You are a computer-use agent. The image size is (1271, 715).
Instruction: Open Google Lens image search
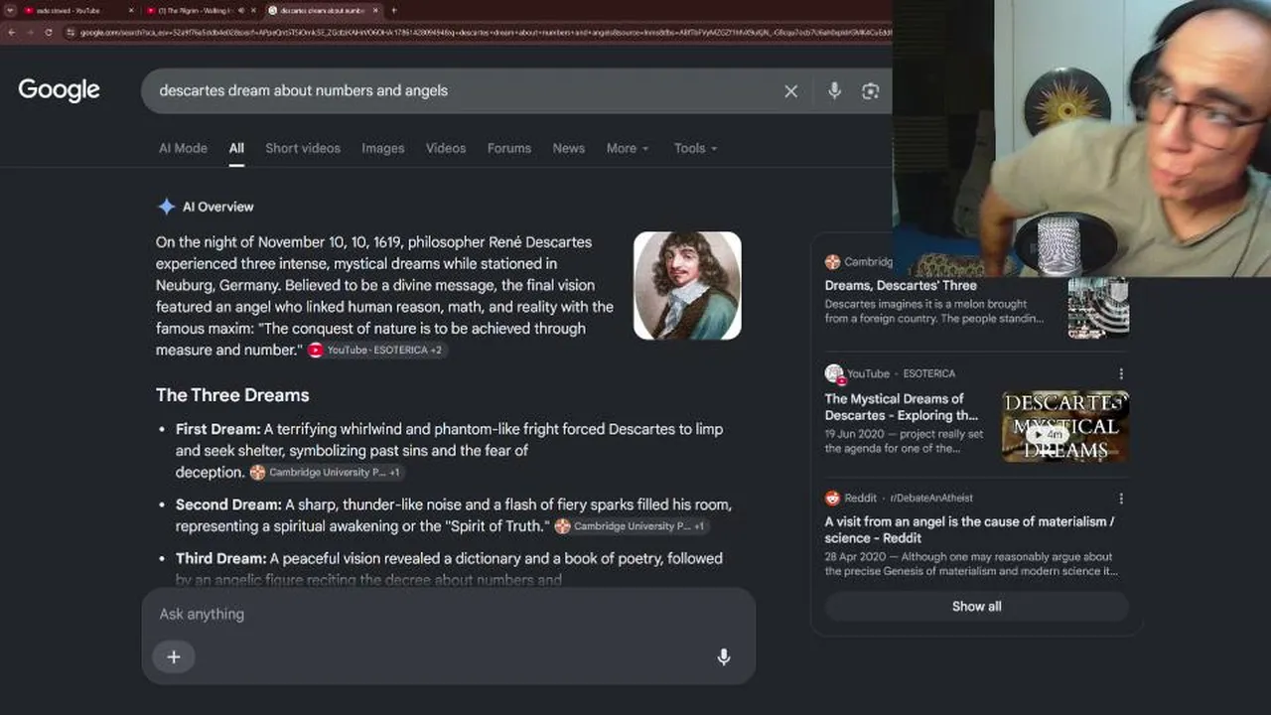pyautogui.click(x=871, y=91)
